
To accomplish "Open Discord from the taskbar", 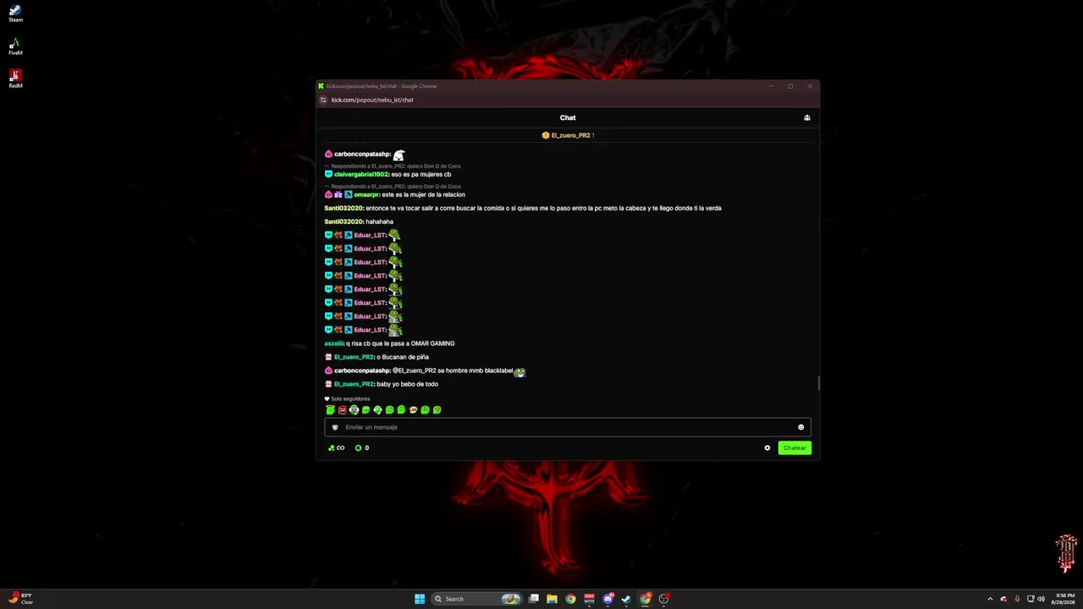I will [607, 599].
